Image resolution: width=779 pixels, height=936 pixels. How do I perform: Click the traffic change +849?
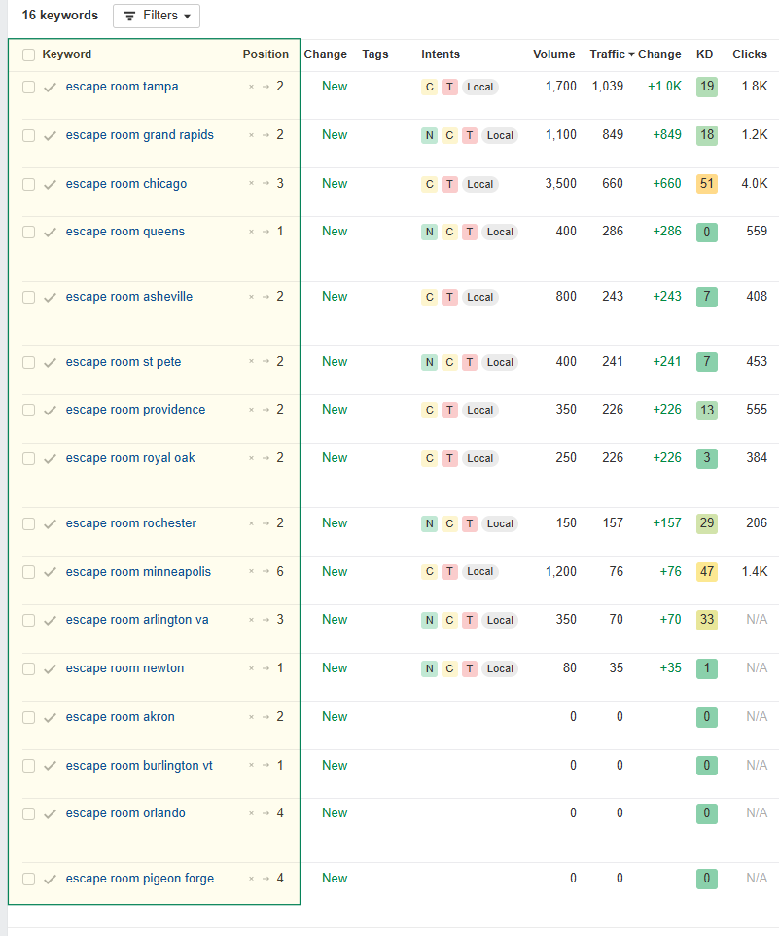coord(667,135)
